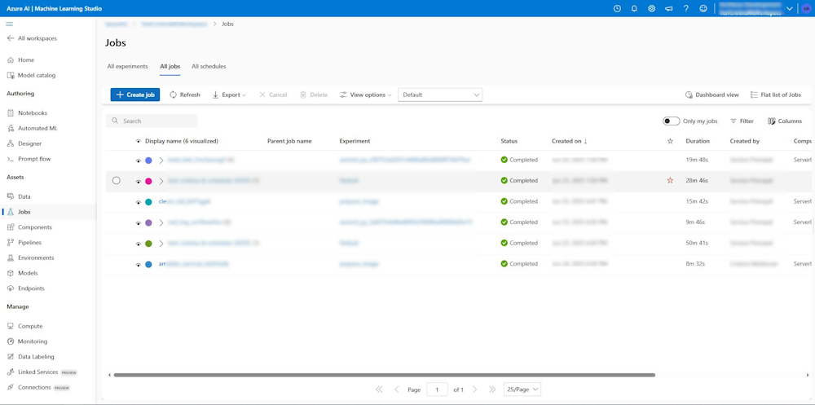The image size is (815, 405).
Task: Open Endpoints in the sidebar
Action: click(25, 288)
